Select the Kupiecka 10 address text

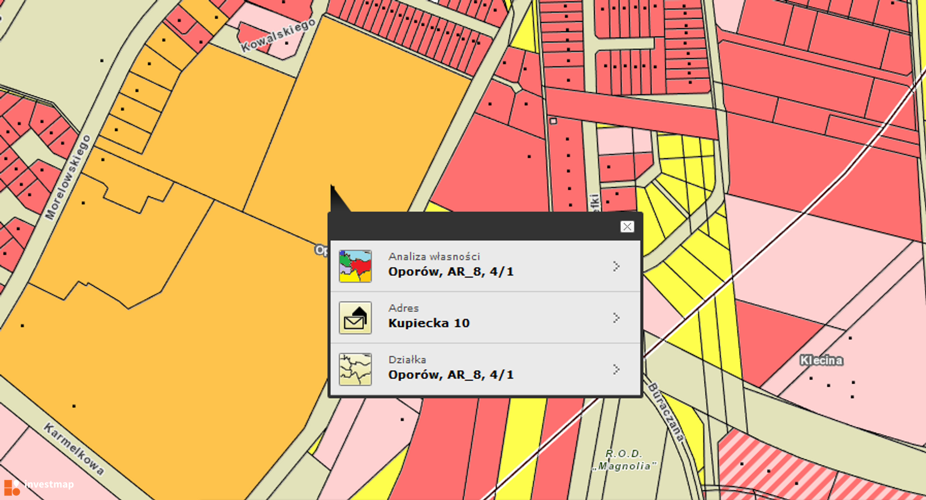[429, 323]
